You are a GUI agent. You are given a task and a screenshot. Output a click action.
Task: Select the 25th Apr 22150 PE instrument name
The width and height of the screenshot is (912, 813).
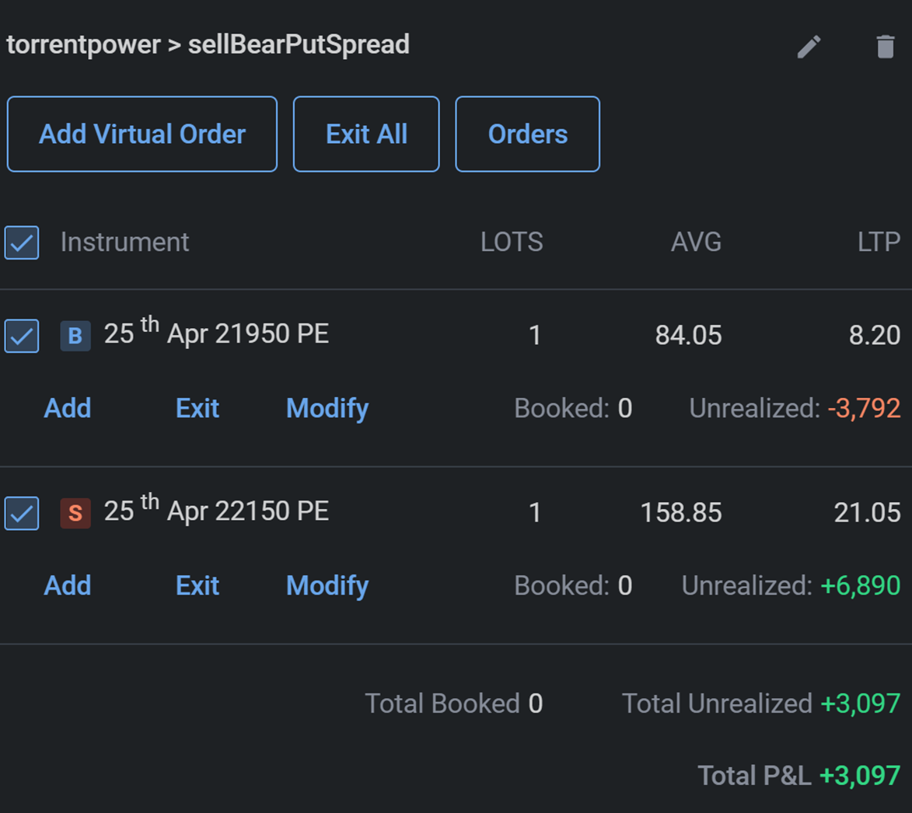coord(217,511)
